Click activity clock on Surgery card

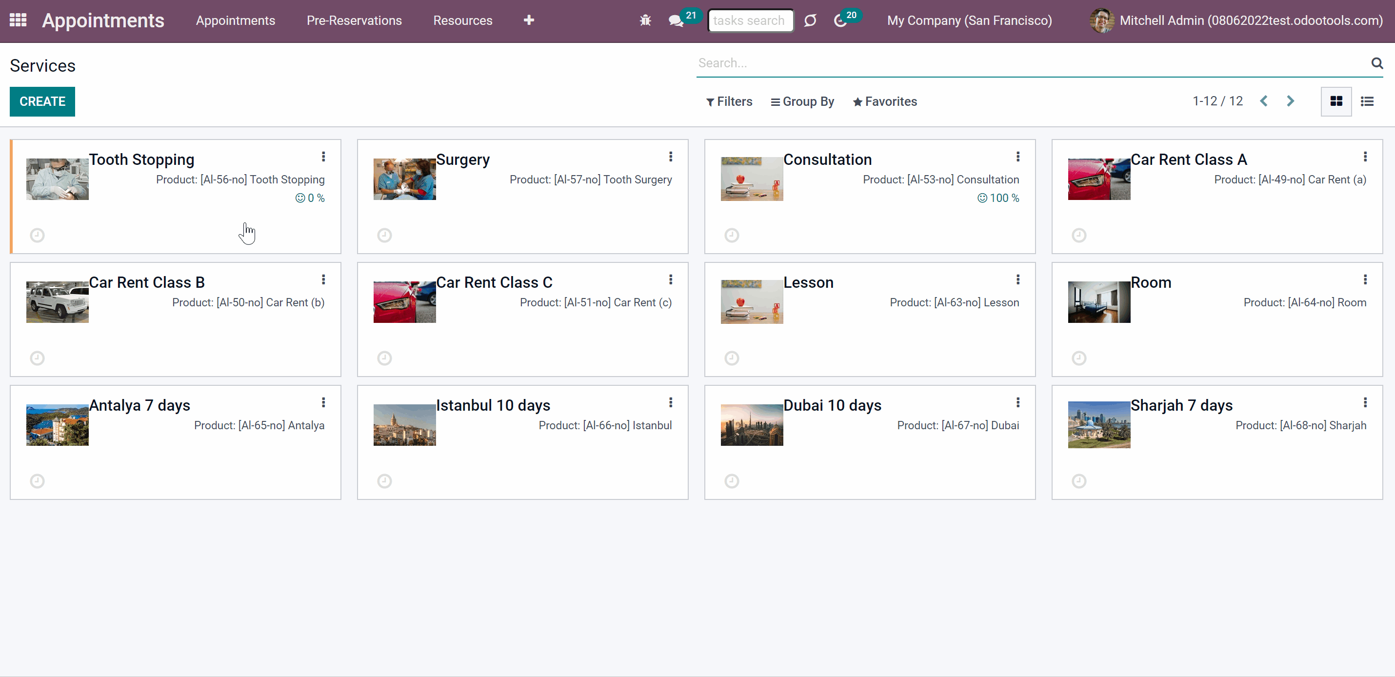coord(384,235)
